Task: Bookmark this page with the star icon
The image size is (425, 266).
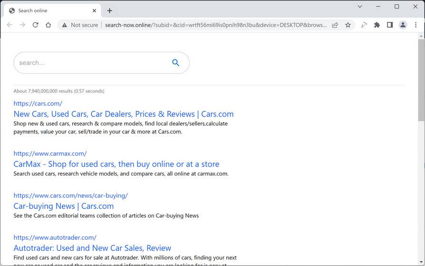Action: 348,25
